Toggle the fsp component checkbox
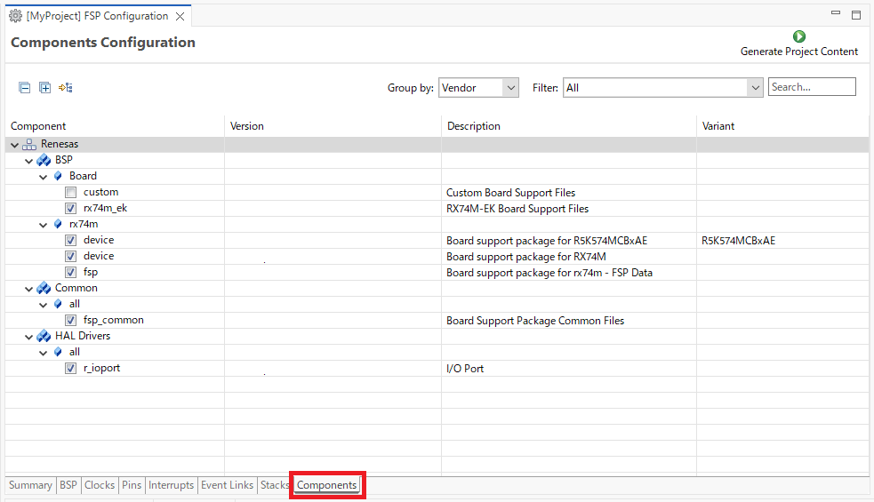This screenshot has width=874, height=502. click(x=71, y=273)
